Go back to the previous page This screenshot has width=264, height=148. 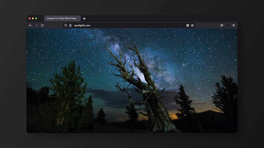[30, 25]
